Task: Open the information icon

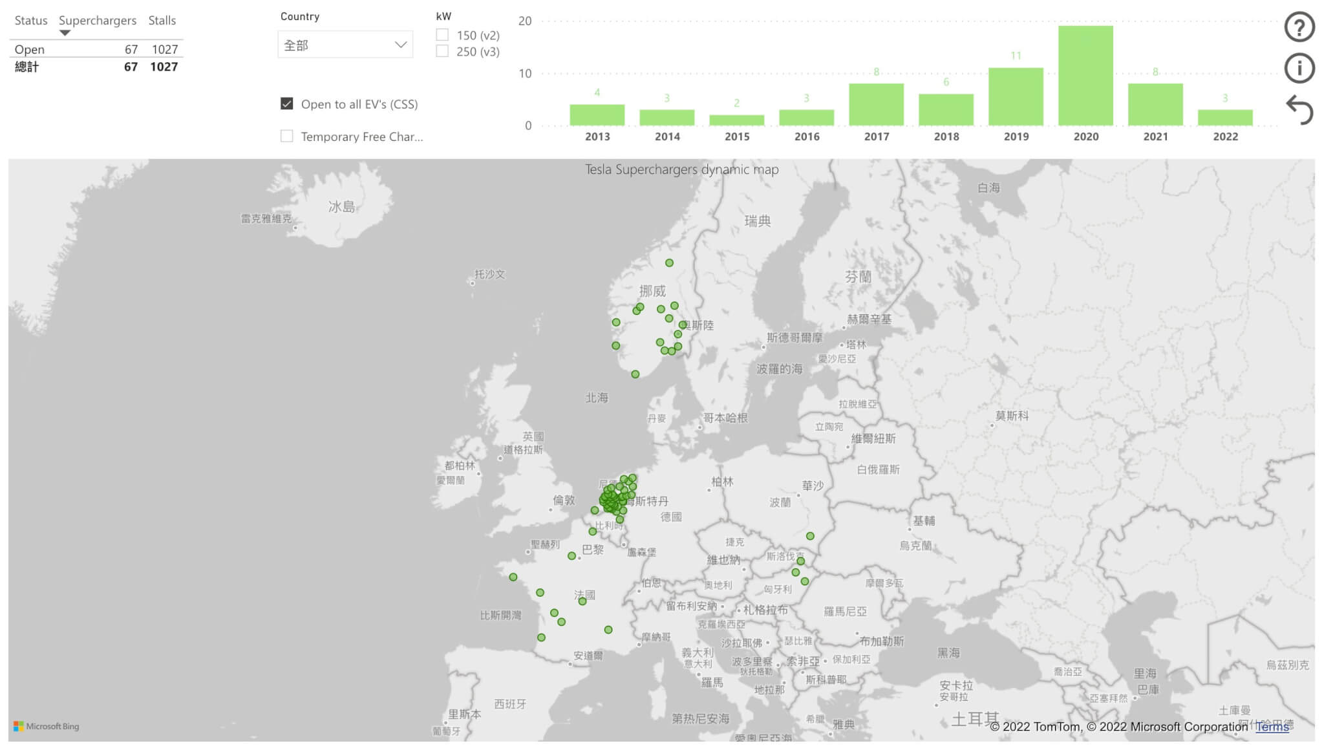Action: point(1299,69)
